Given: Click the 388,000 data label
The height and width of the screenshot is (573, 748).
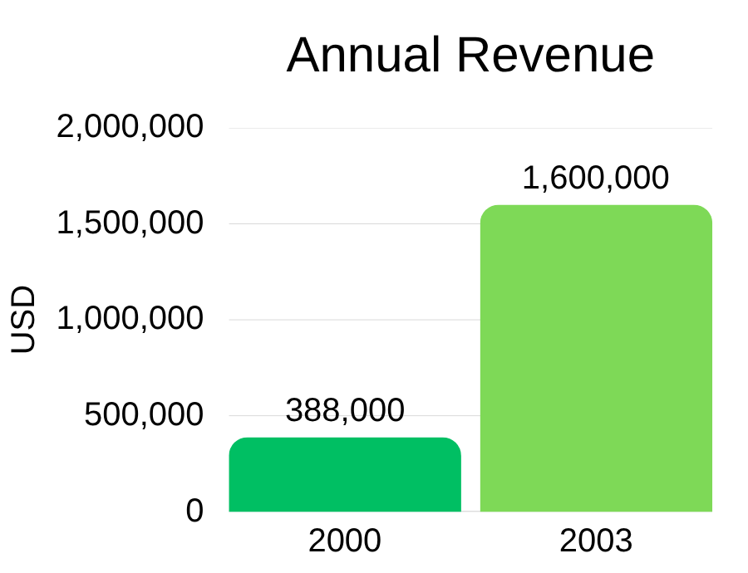Looking at the screenshot, I should 345,410.
